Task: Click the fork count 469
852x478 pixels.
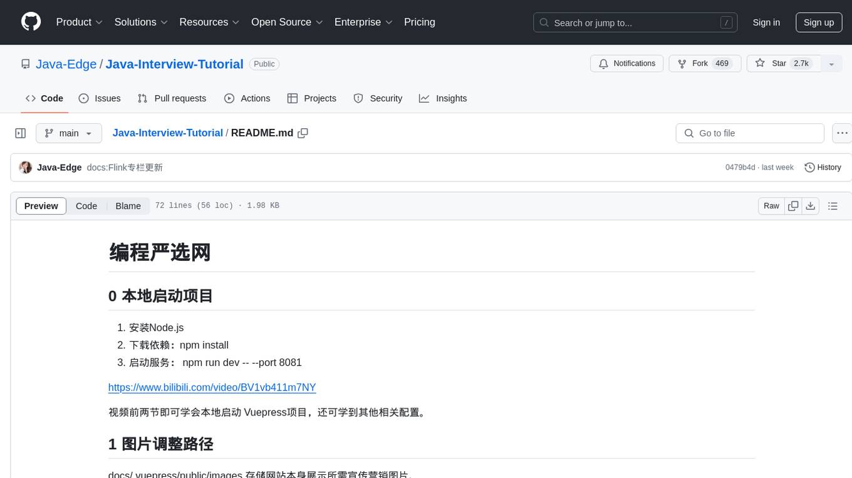Action: pos(722,64)
